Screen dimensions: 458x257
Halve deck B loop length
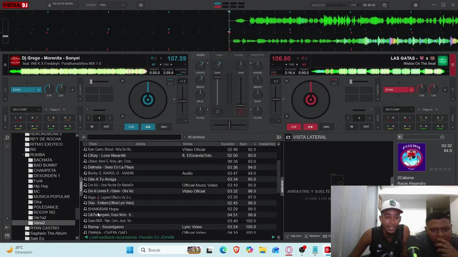[x=348, y=118]
